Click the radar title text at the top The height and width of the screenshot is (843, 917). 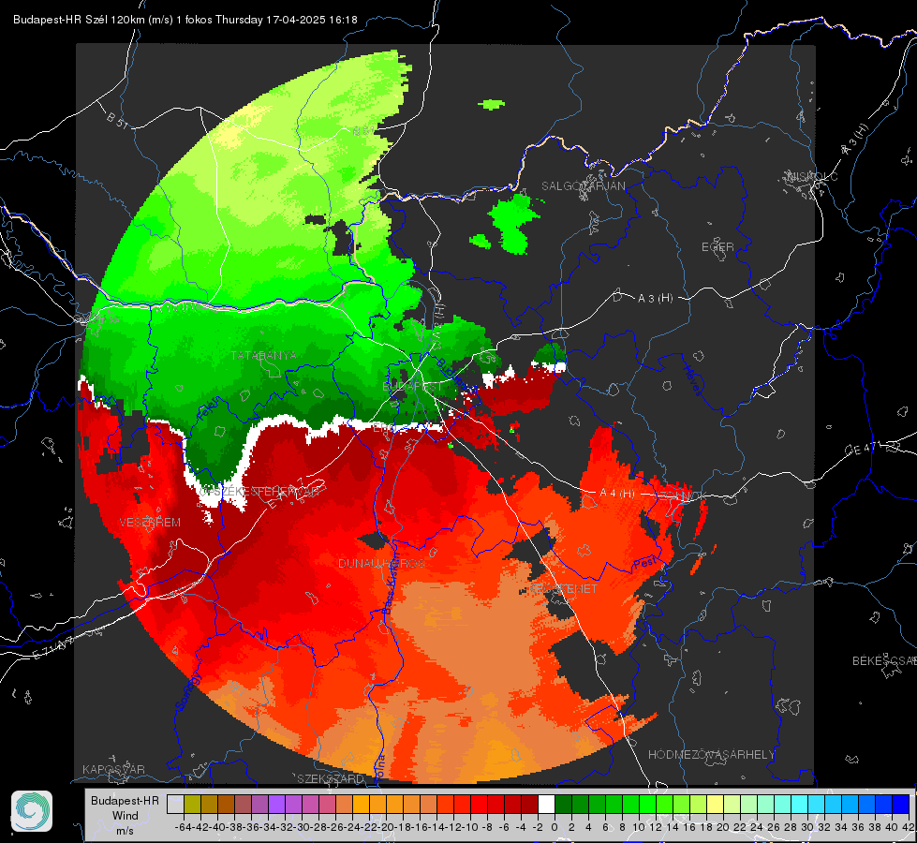pyautogui.click(x=185, y=20)
